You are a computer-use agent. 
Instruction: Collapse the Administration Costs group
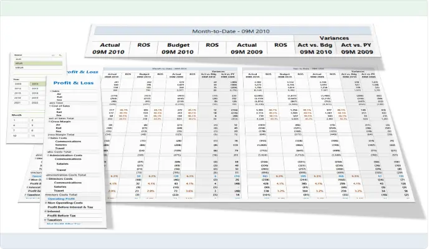(48, 155)
